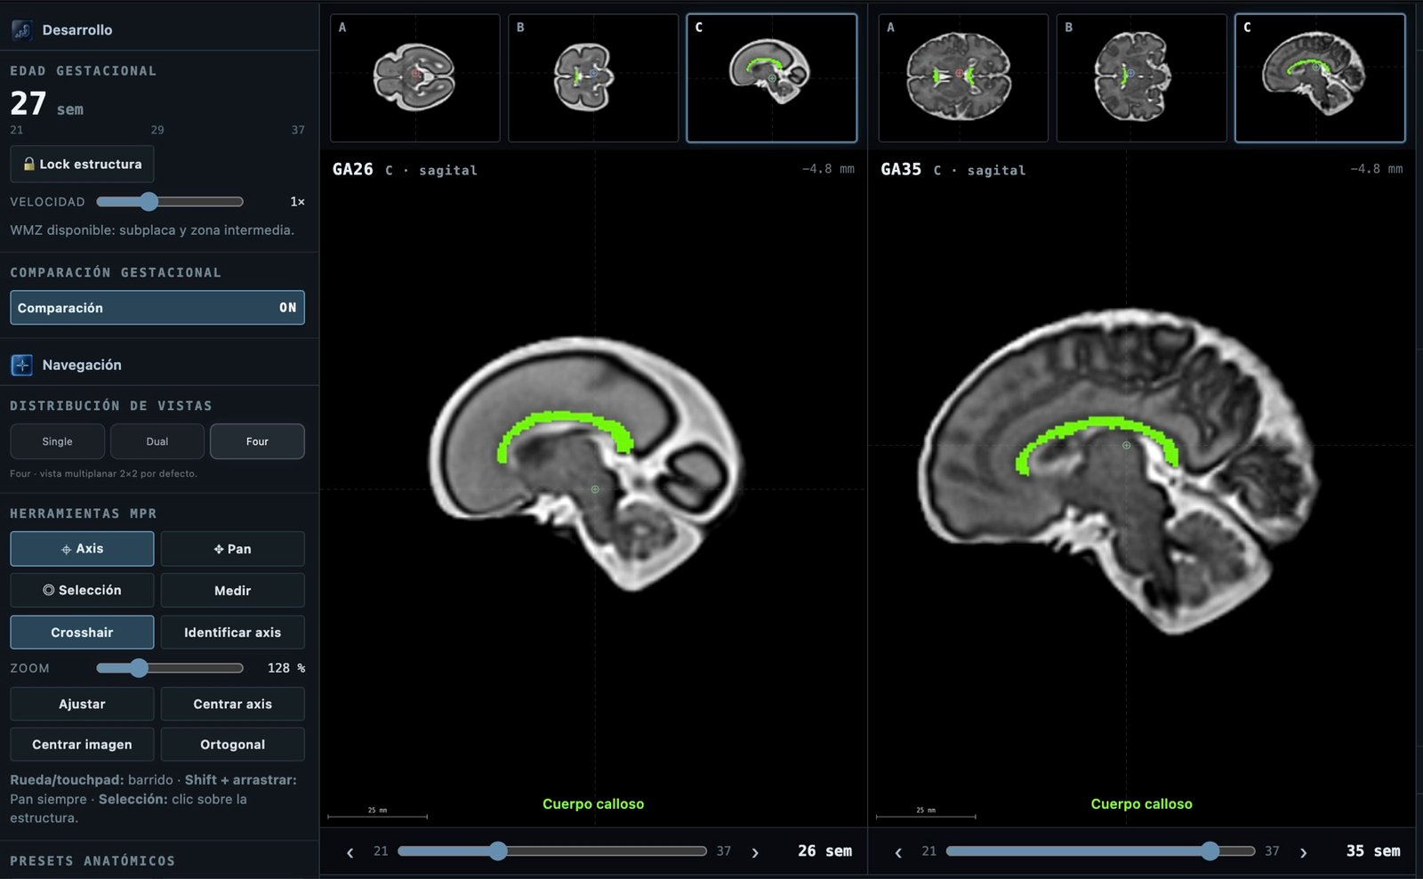
Task: Adjust the Velocidad slider
Action: coord(170,202)
